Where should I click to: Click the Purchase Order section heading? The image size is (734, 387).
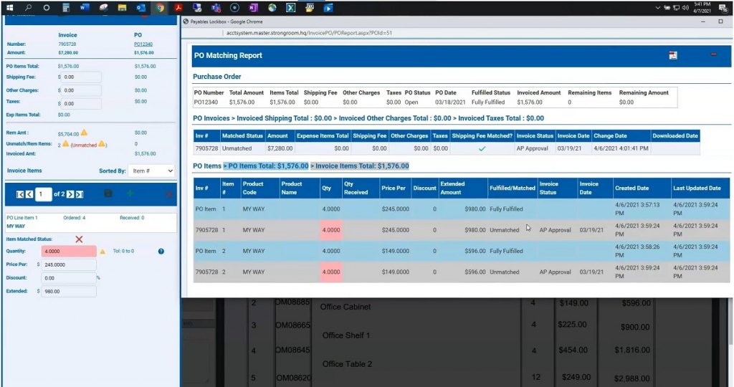pyautogui.click(x=216, y=77)
